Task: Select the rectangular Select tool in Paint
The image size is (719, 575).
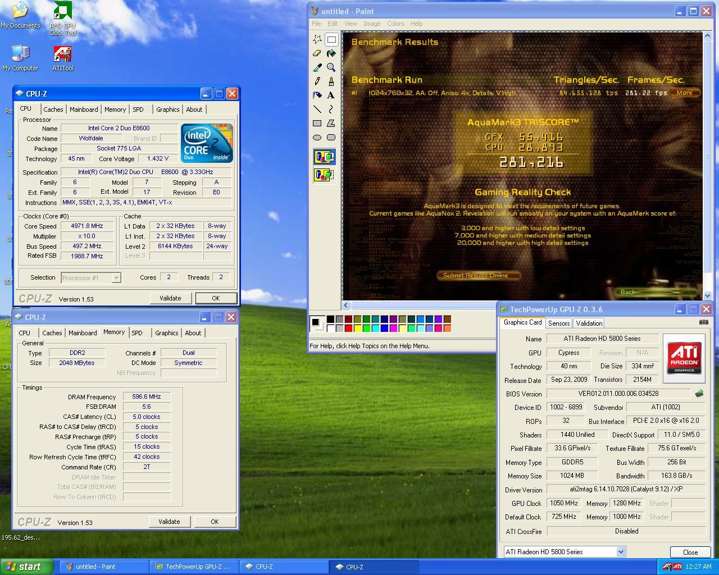Action: [x=331, y=39]
